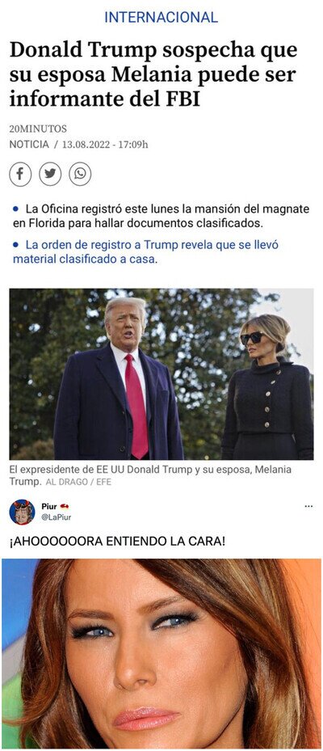Open the 20MINUTOS author link
323x751 pixels.
point(38,129)
